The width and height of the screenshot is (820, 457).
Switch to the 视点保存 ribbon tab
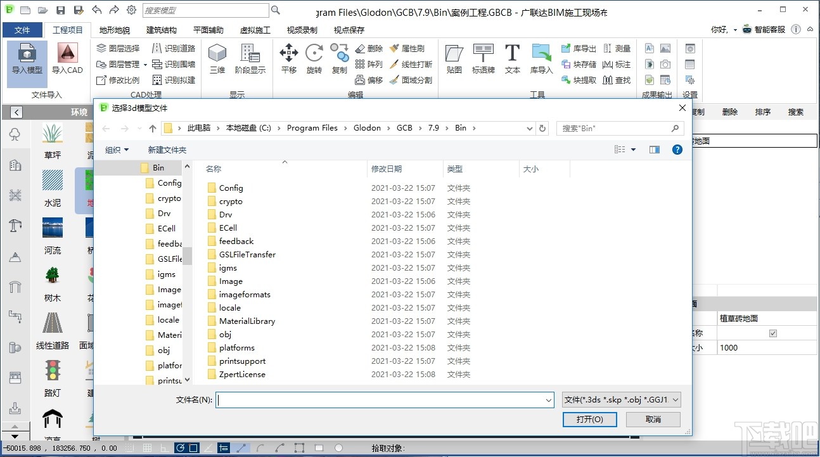pyautogui.click(x=349, y=30)
